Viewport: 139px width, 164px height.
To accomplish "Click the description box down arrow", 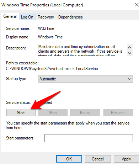I will coord(129,53).
